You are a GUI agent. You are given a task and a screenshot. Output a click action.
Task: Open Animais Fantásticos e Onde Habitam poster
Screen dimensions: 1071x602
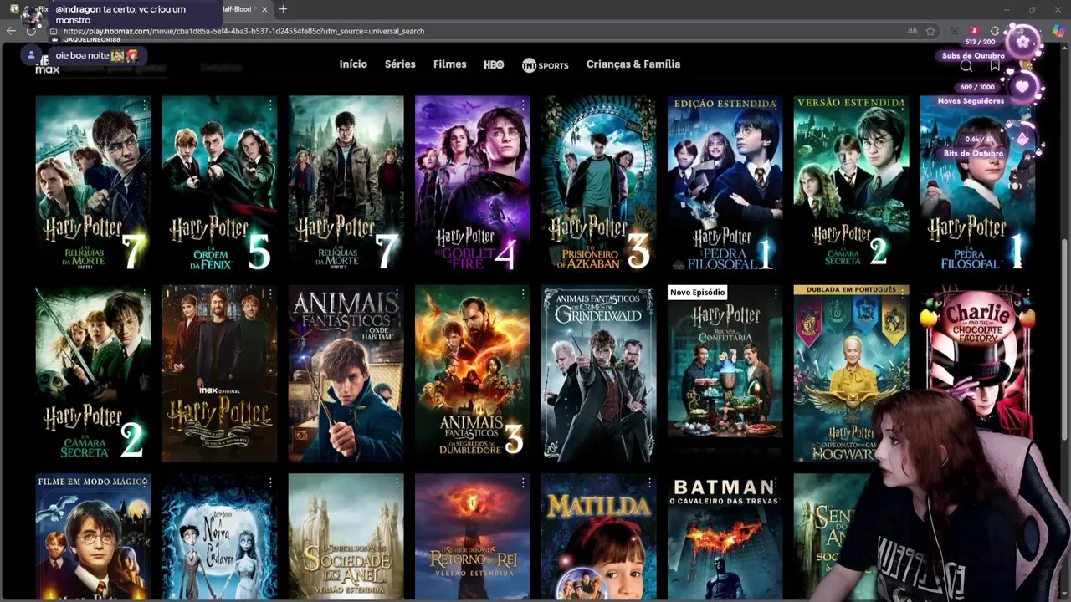click(346, 373)
